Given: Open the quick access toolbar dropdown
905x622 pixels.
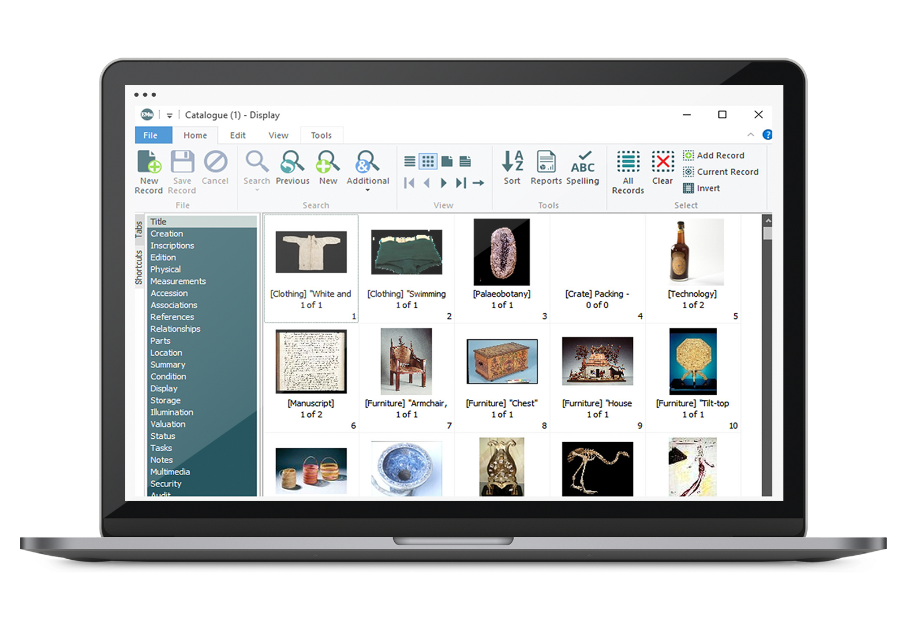Looking at the screenshot, I should [169, 115].
